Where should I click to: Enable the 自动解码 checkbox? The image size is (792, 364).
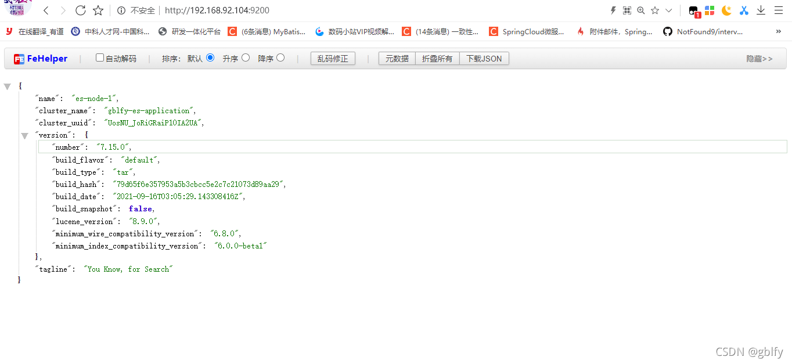pos(99,57)
